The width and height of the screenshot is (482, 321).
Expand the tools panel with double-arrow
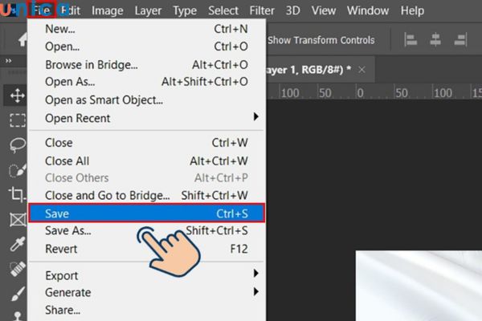(9, 61)
